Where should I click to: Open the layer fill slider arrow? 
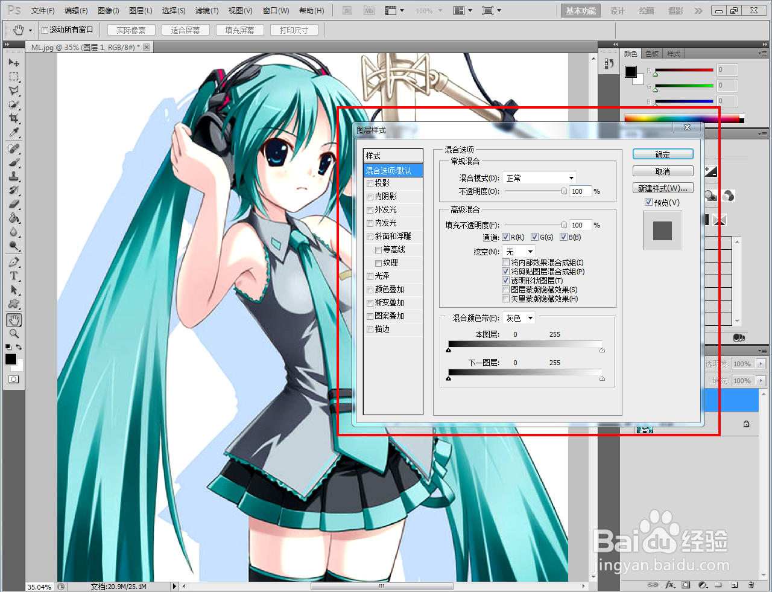pos(761,381)
